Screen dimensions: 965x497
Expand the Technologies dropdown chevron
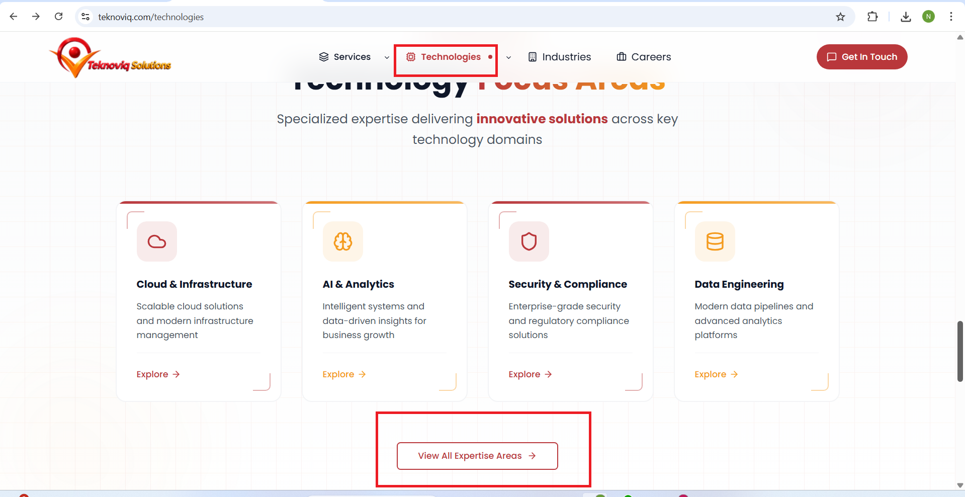[508, 57]
